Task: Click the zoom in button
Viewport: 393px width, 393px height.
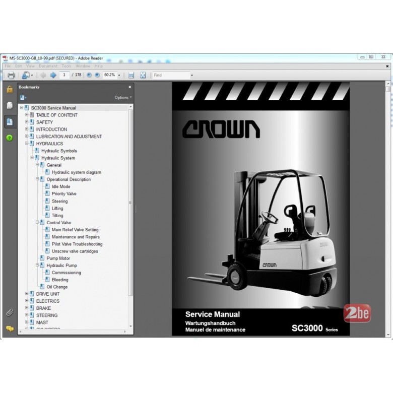Action: (97, 75)
